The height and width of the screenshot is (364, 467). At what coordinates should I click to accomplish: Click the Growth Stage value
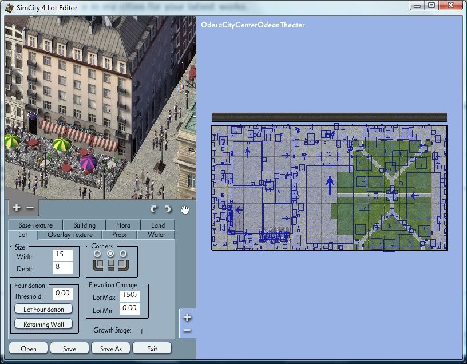(141, 331)
